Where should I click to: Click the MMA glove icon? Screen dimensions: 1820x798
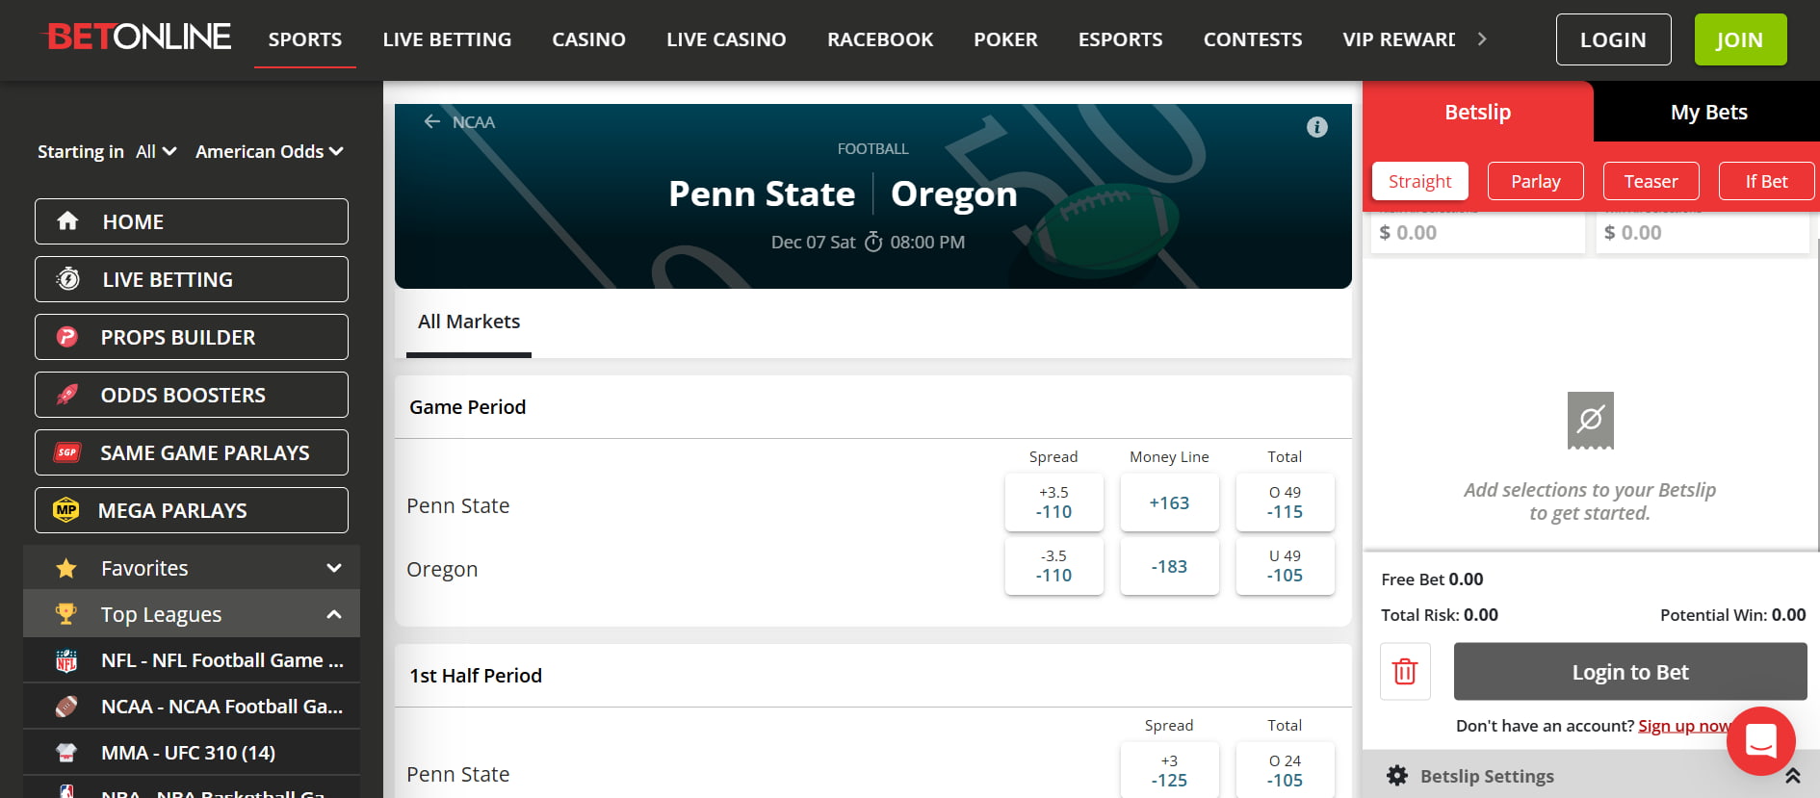(66, 753)
